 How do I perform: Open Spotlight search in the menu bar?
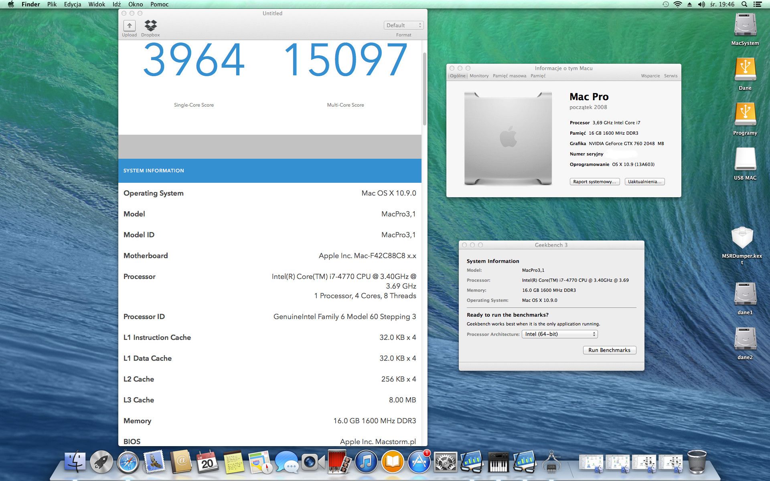(744, 4)
